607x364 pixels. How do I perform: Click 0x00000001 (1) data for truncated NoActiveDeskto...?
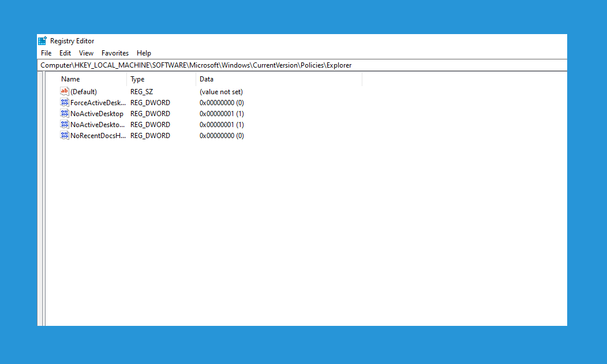(222, 124)
